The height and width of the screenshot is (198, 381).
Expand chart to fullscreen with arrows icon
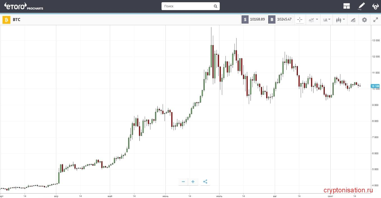click(375, 20)
